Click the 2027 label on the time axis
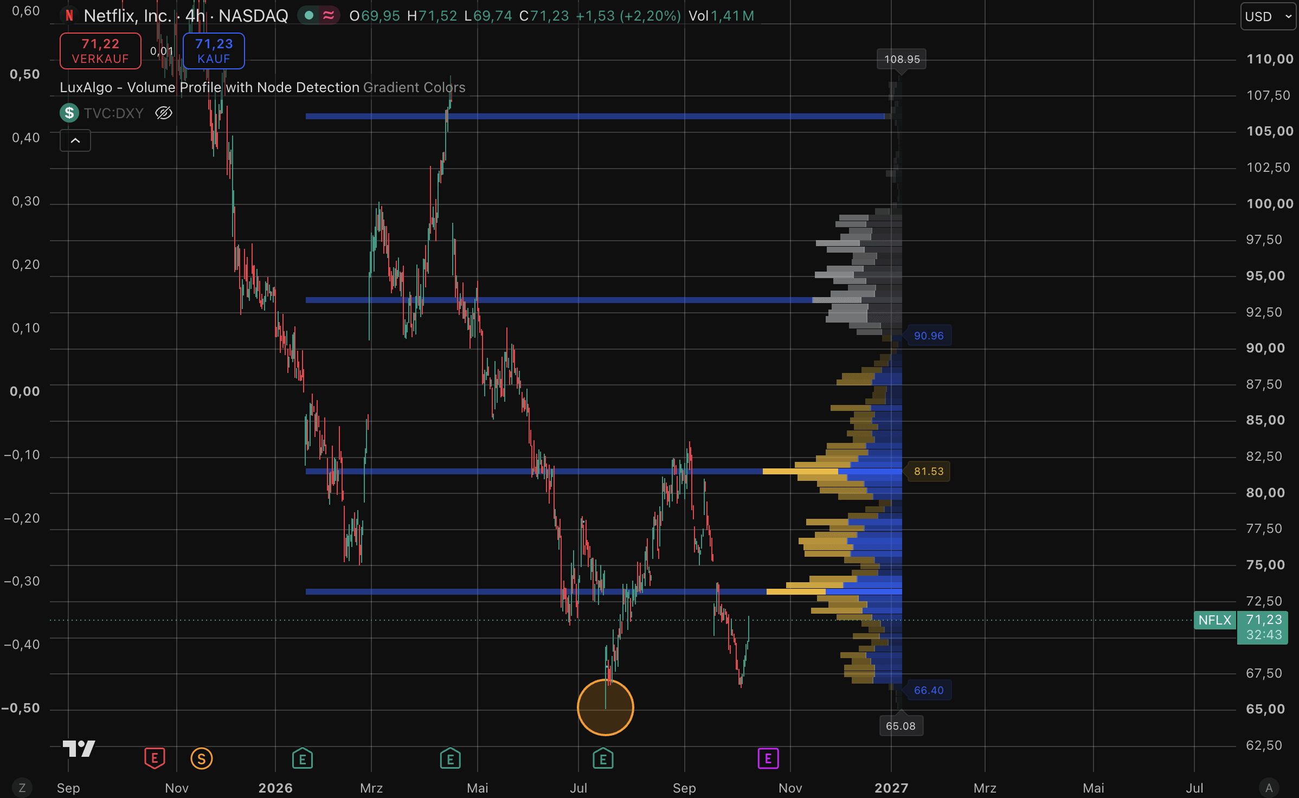The height and width of the screenshot is (798, 1299). pos(891,788)
